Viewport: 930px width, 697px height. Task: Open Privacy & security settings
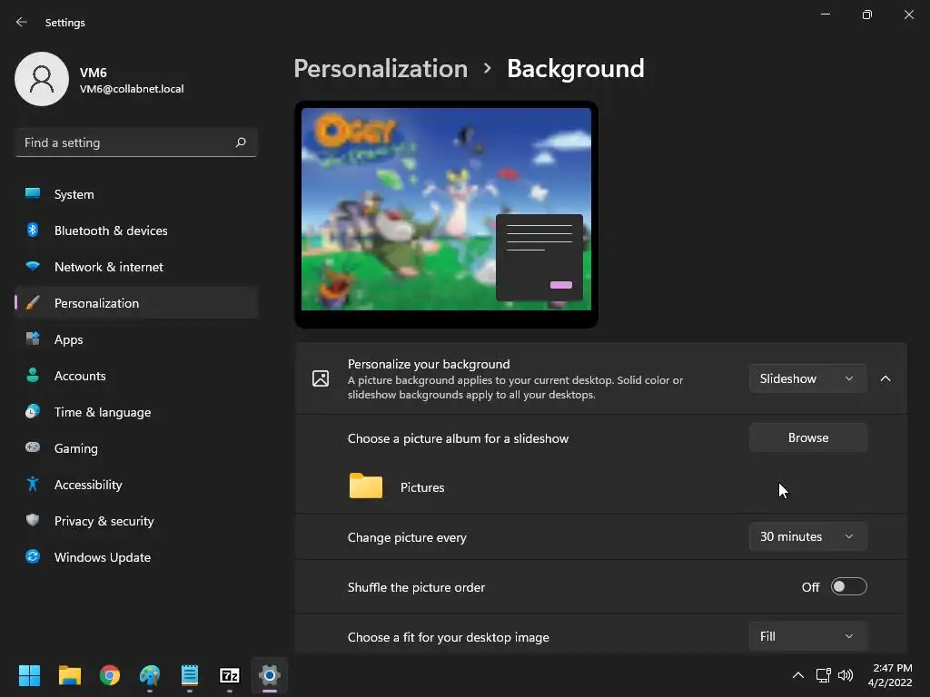tap(136, 521)
